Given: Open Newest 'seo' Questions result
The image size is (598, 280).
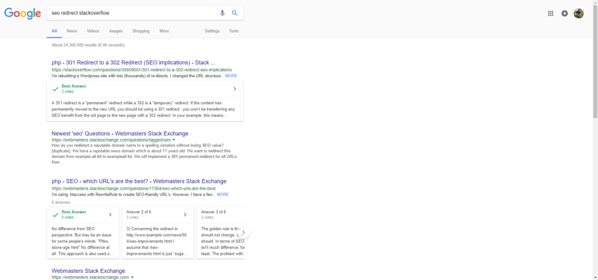Looking at the screenshot, I should [120, 134].
